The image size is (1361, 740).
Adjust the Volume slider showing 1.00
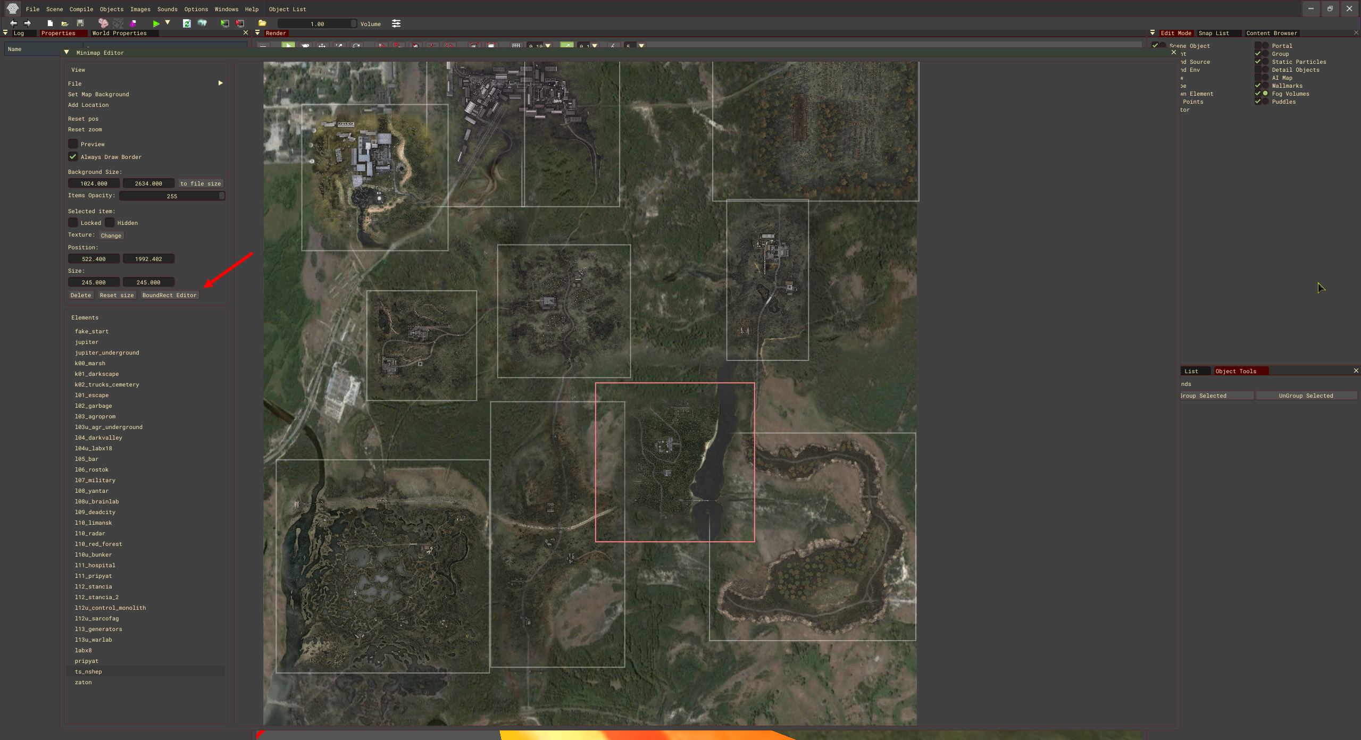click(317, 24)
